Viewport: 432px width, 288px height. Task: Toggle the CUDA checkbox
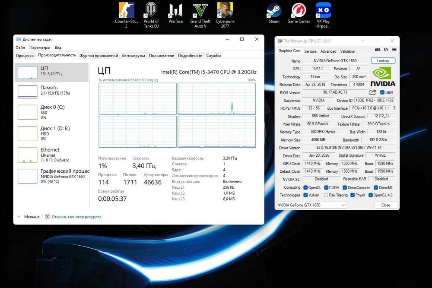point(326,187)
